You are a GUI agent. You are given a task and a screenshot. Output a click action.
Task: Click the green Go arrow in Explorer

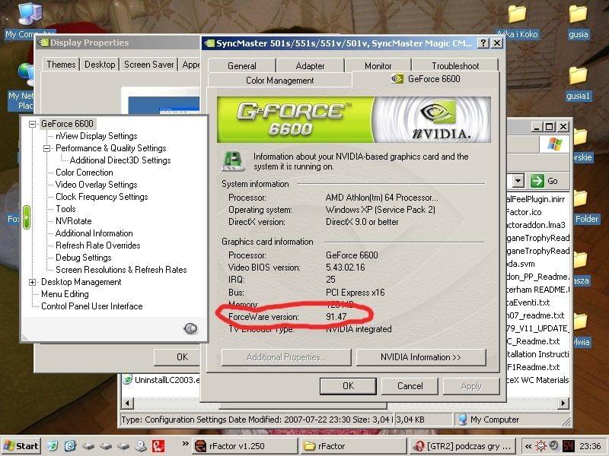click(537, 181)
